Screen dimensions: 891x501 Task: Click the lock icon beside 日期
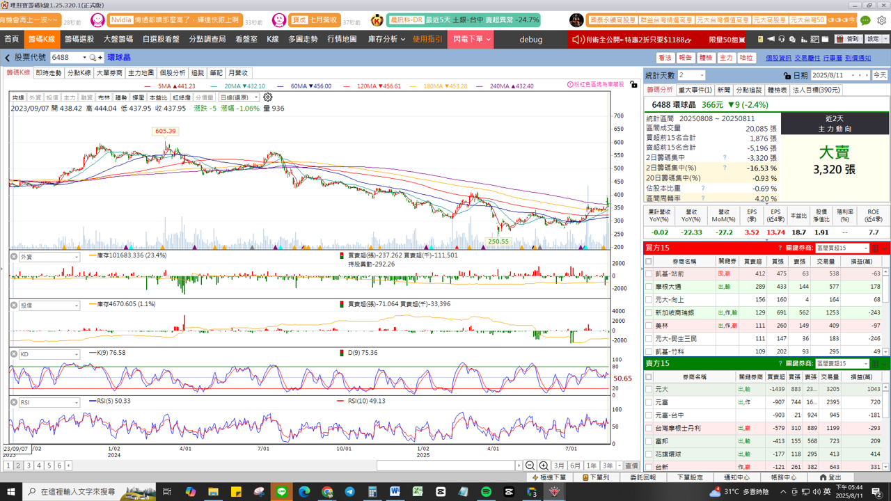coord(787,75)
